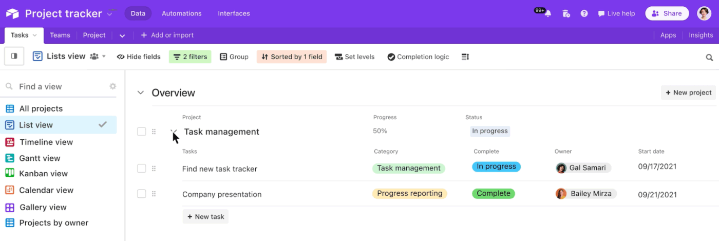Select the Tasks table tab
The height and width of the screenshot is (241, 719).
(24, 35)
